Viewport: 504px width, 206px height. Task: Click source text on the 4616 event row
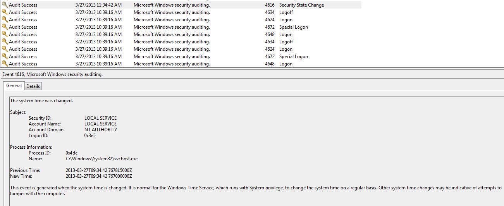tap(172, 5)
